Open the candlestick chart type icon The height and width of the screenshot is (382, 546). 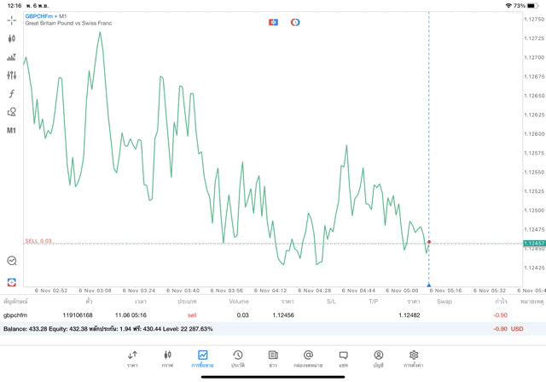click(12, 38)
